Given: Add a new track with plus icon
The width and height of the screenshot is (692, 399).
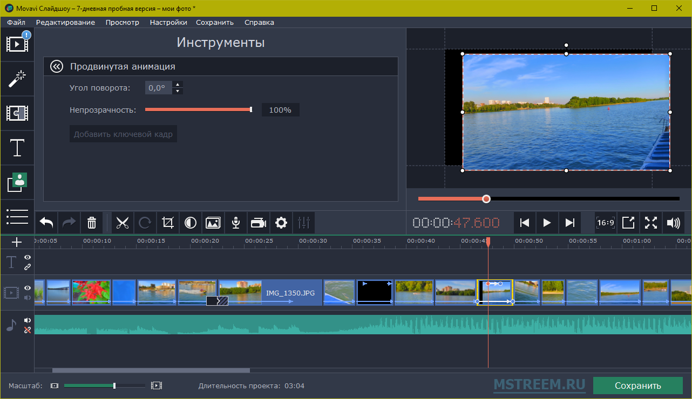Looking at the screenshot, I should [x=17, y=242].
